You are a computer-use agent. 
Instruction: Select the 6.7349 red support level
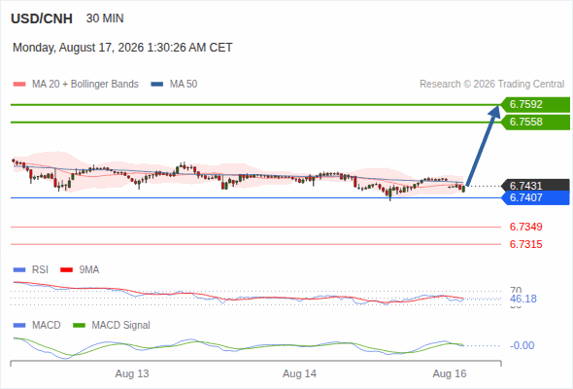point(525,227)
